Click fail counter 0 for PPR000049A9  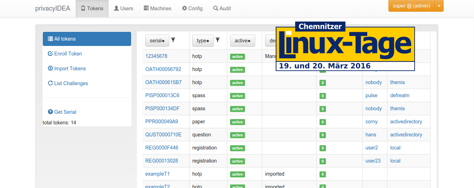[322, 122]
